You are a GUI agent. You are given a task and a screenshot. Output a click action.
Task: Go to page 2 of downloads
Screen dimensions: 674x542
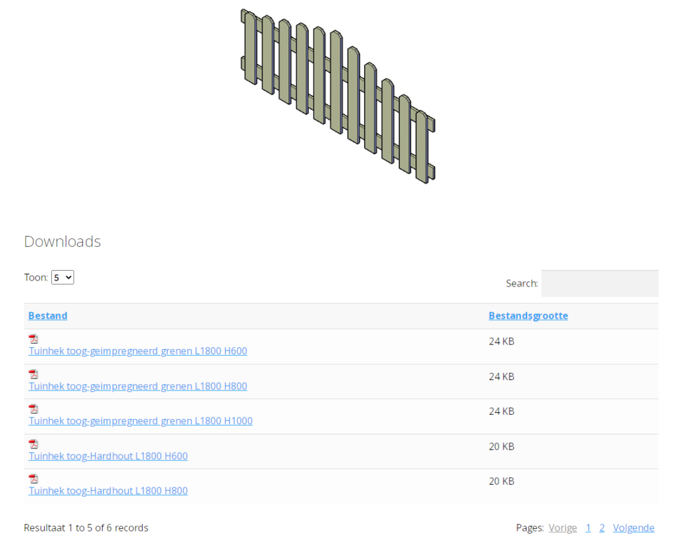(x=602, y=528)
